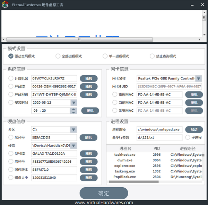Click the 进程路径 input field
The width and height of the screenshot is (208, 205).
[x=159, y=129]
